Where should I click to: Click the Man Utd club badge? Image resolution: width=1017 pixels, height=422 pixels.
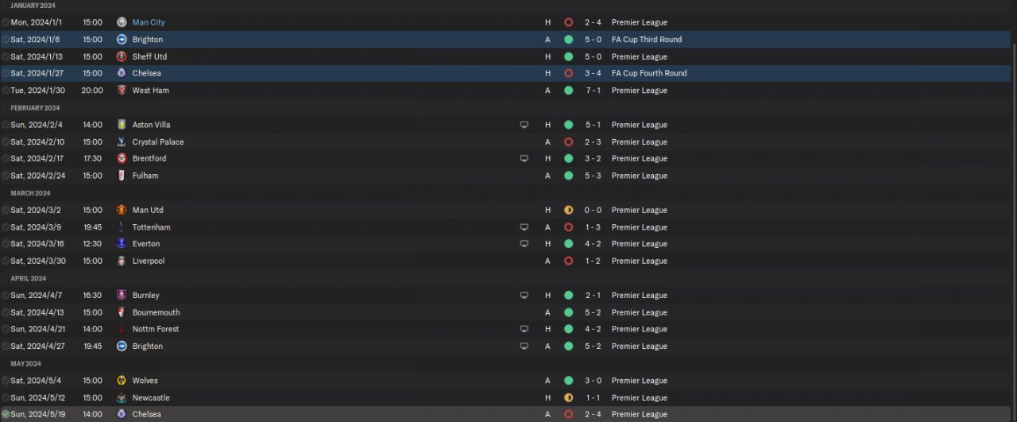point(122,210)
